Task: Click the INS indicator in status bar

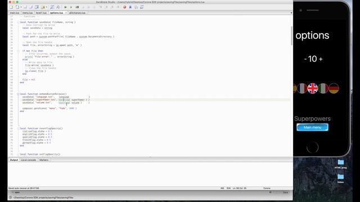Action: (222, 189)
